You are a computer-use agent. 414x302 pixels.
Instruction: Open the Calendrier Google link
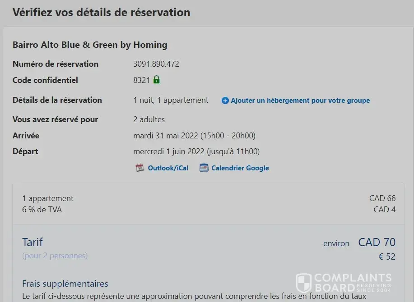[240, 168]
